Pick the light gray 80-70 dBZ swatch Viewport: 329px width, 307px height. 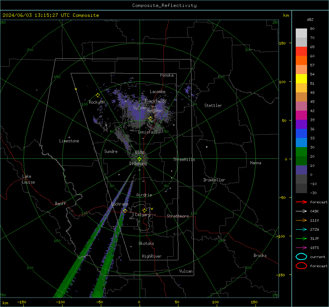click(301, 33)
